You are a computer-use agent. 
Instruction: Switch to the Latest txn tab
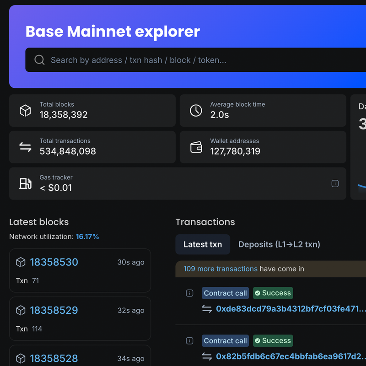coord(203,244)
